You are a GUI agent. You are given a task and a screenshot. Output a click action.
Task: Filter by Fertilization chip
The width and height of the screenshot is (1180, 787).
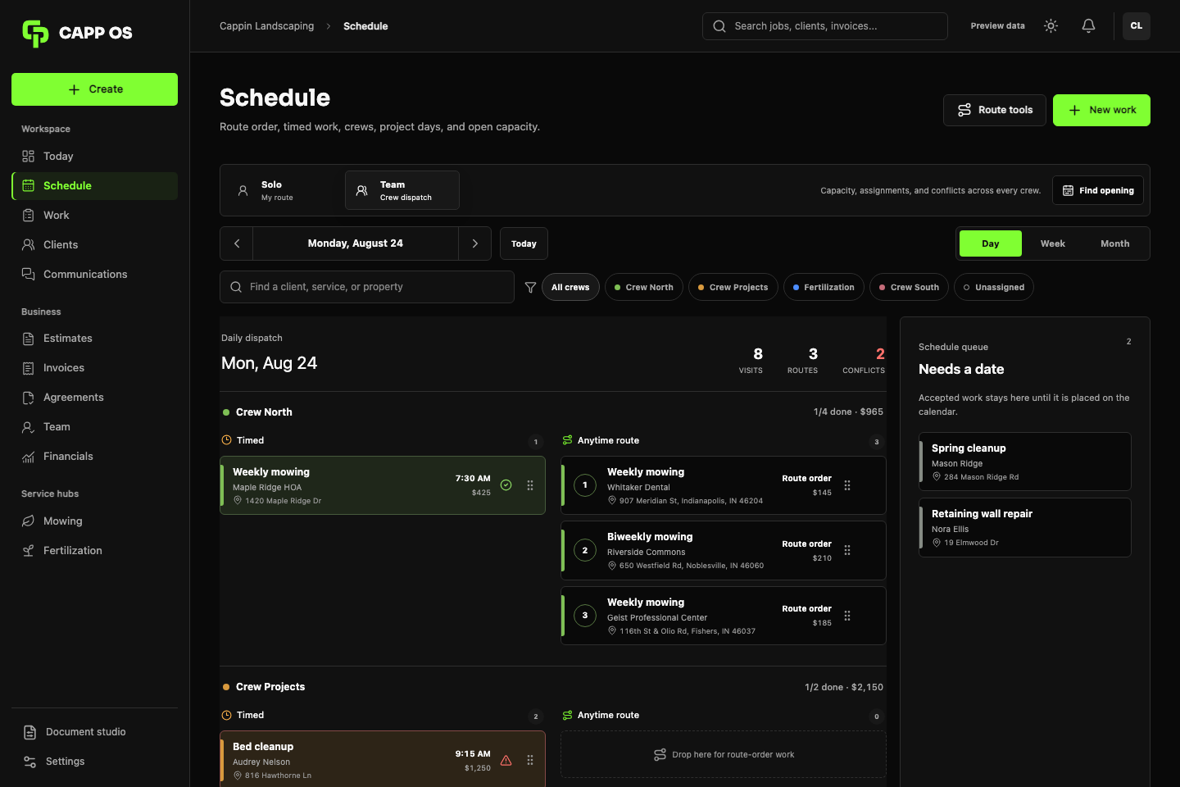click(824, 287)
